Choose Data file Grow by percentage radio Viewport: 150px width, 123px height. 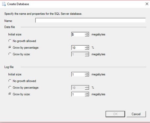(10, 47)
